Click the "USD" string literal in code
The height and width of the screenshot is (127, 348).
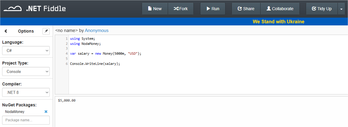[133, 53]
